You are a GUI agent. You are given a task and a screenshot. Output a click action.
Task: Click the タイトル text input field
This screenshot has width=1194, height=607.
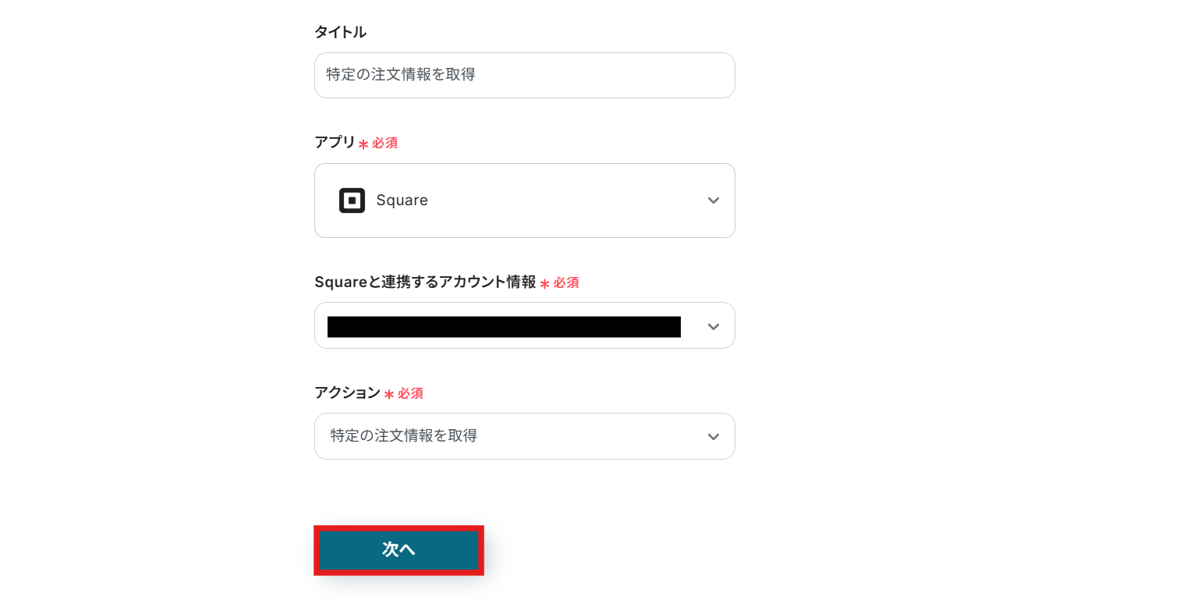coord(524,75)
